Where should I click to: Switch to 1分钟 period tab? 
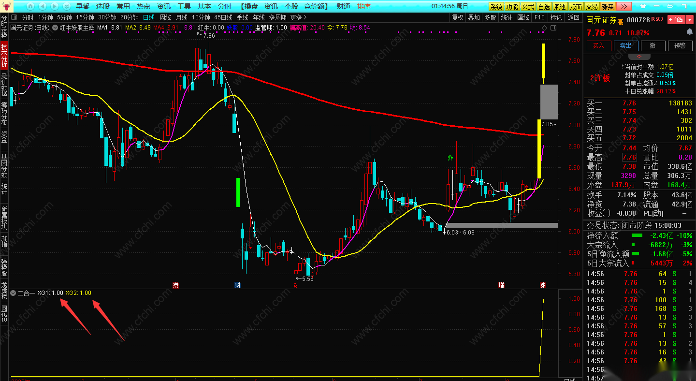45,17
